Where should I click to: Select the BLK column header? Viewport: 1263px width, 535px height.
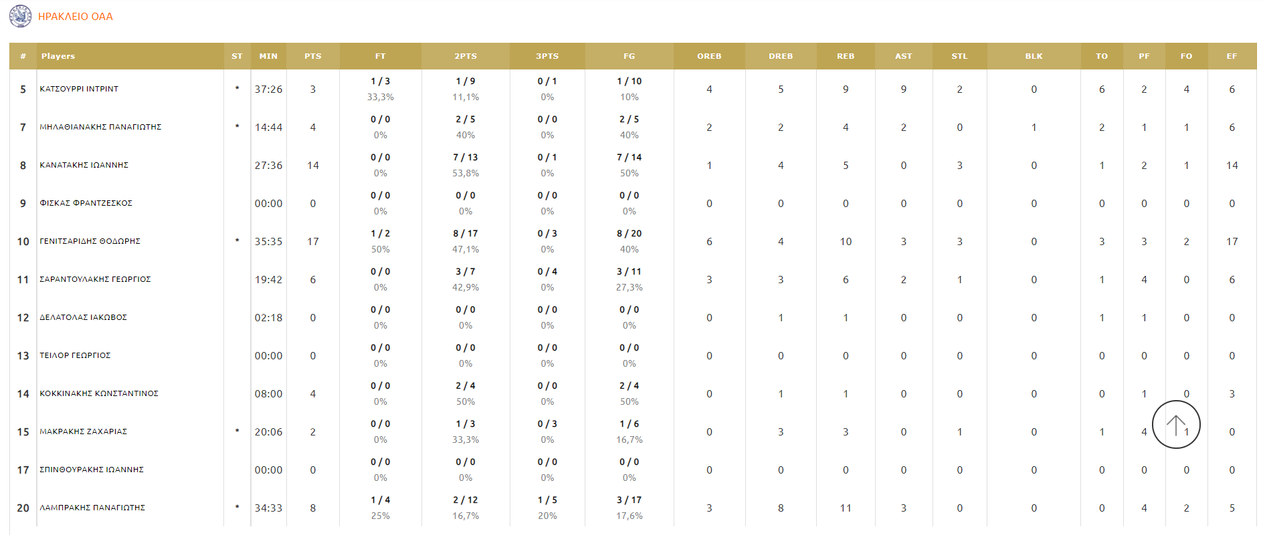pyautogui.click(x=1034, y=56)
